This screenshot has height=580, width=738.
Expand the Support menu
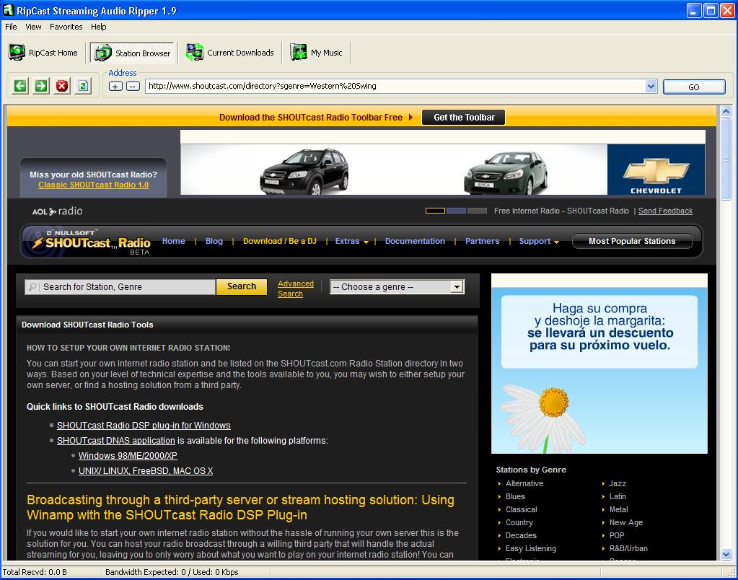pos(538,241)
